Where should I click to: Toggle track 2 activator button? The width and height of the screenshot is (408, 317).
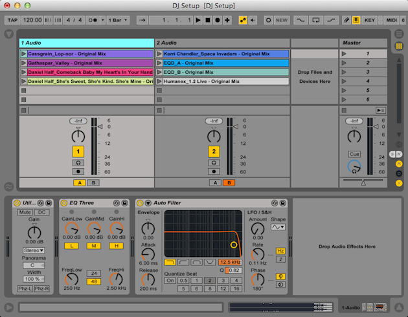tap(214, 151)
